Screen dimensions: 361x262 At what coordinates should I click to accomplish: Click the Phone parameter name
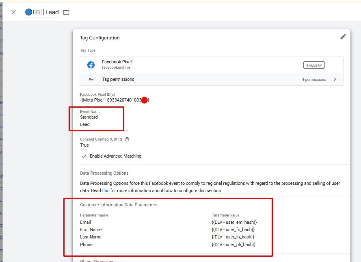tap(86, 245)
